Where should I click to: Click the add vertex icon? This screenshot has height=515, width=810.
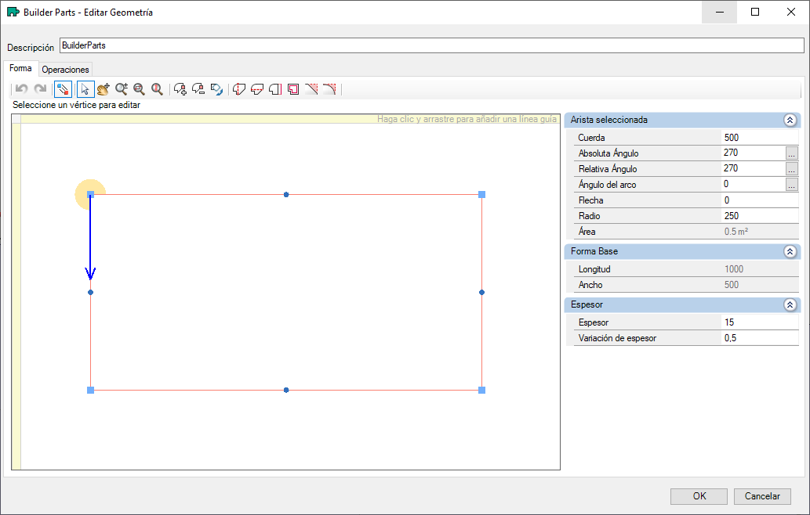[x=180, y=89]
